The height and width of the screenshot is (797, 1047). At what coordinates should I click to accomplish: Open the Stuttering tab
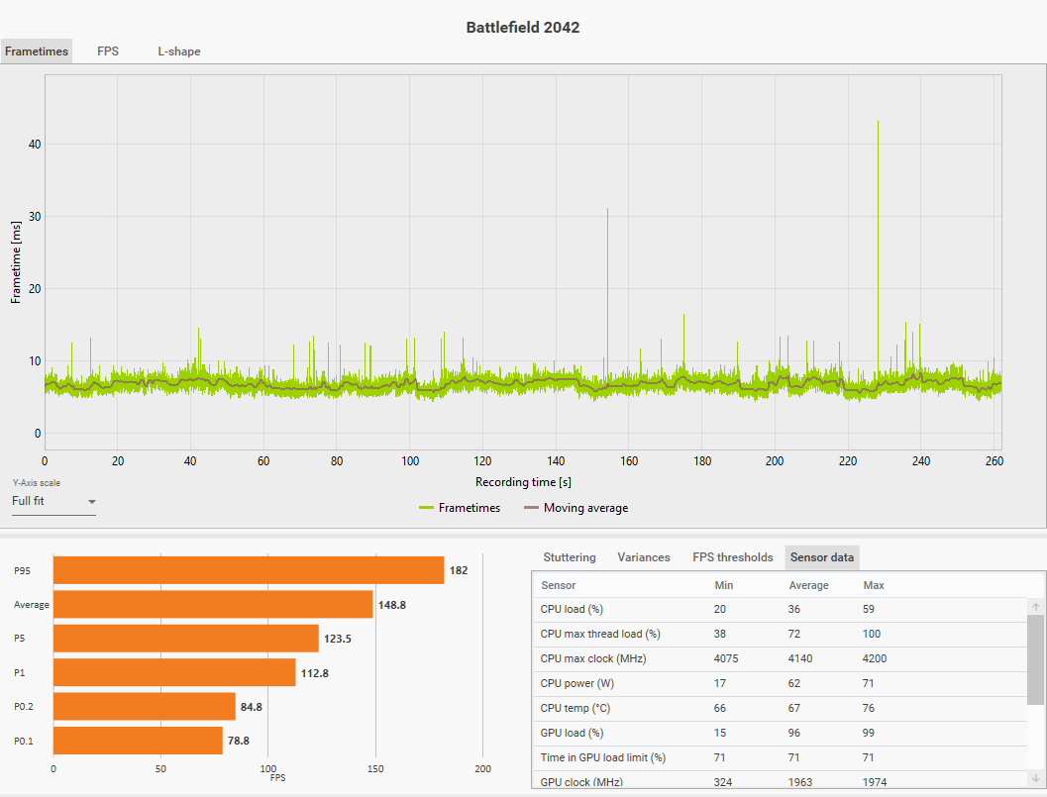pyautogui.click(x=569, y=557)
